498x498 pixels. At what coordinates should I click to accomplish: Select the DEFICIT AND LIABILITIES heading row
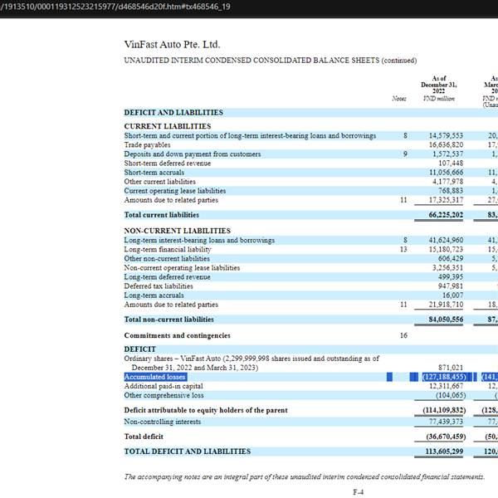pyautogui.click(x=311, y=113)
